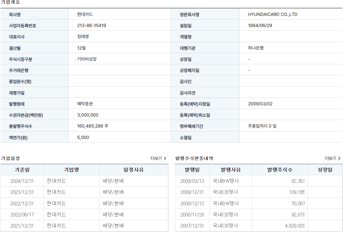Select the 발행주식수 column header
The height and width of the screenshot is (232, 343).
[x=280, y=170]
